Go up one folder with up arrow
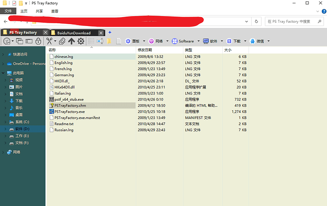 click(71, 41)
